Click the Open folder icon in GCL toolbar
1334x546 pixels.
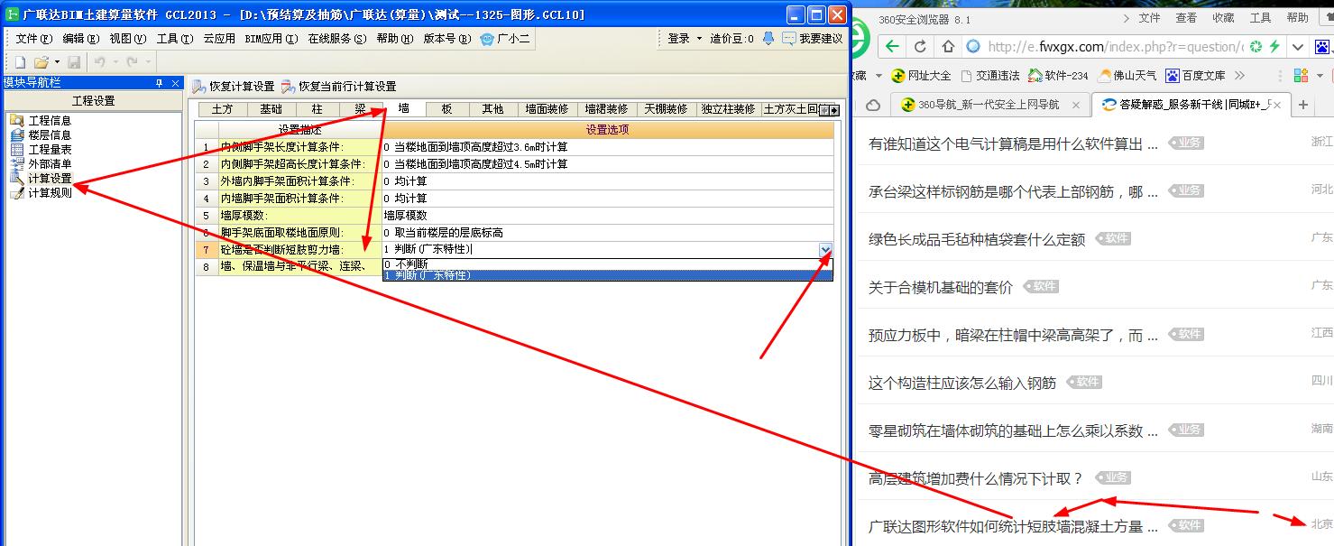41,62
